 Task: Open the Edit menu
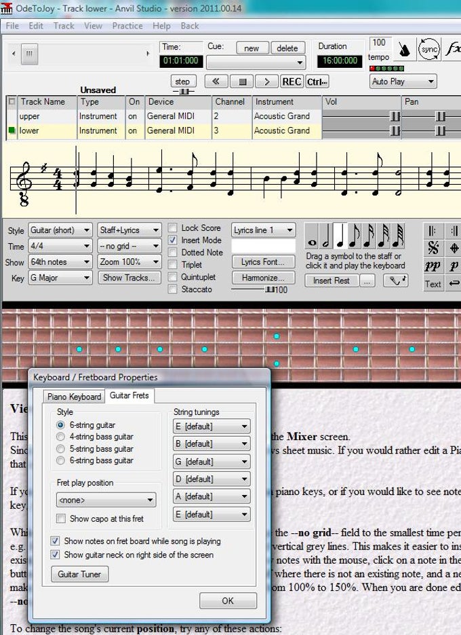(x=35, y=26)
